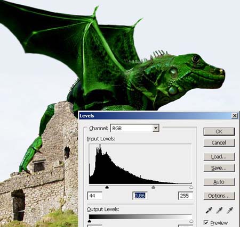Click the black input levels slider

[107, 187]
